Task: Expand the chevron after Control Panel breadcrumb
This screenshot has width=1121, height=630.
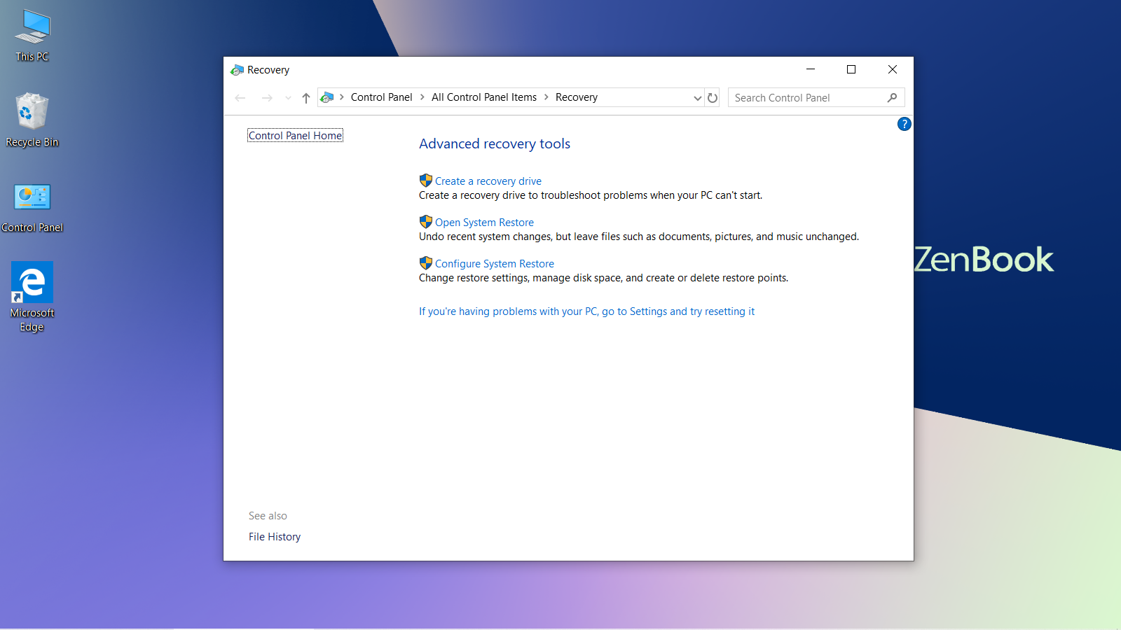Action: click(422, 97)
